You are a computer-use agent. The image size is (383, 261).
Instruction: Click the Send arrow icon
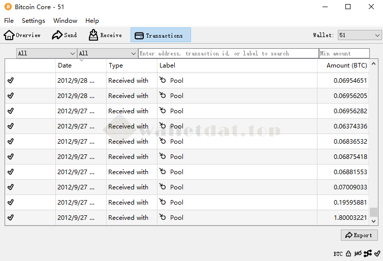tap(57, 35)
